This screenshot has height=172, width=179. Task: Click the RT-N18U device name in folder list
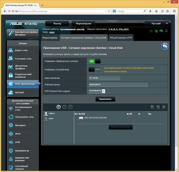coord(80,114)
